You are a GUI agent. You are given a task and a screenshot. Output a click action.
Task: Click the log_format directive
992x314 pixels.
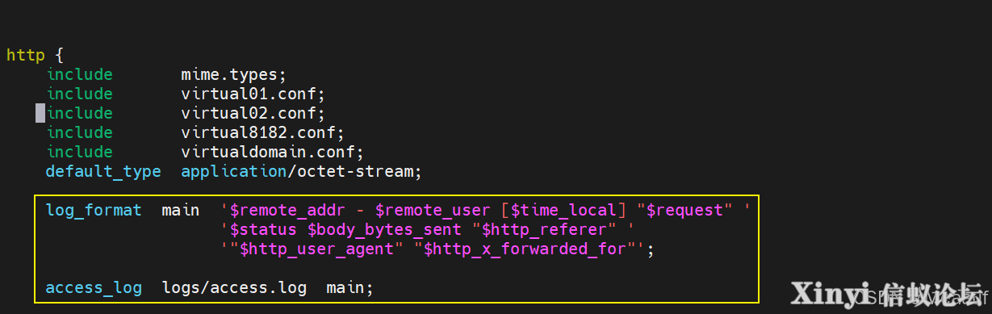pyautogui.click(x=94, y=211)
